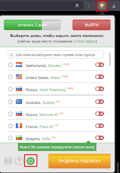
Task: Click the gateway list scrollbar thumb
Action: (110, 59)
